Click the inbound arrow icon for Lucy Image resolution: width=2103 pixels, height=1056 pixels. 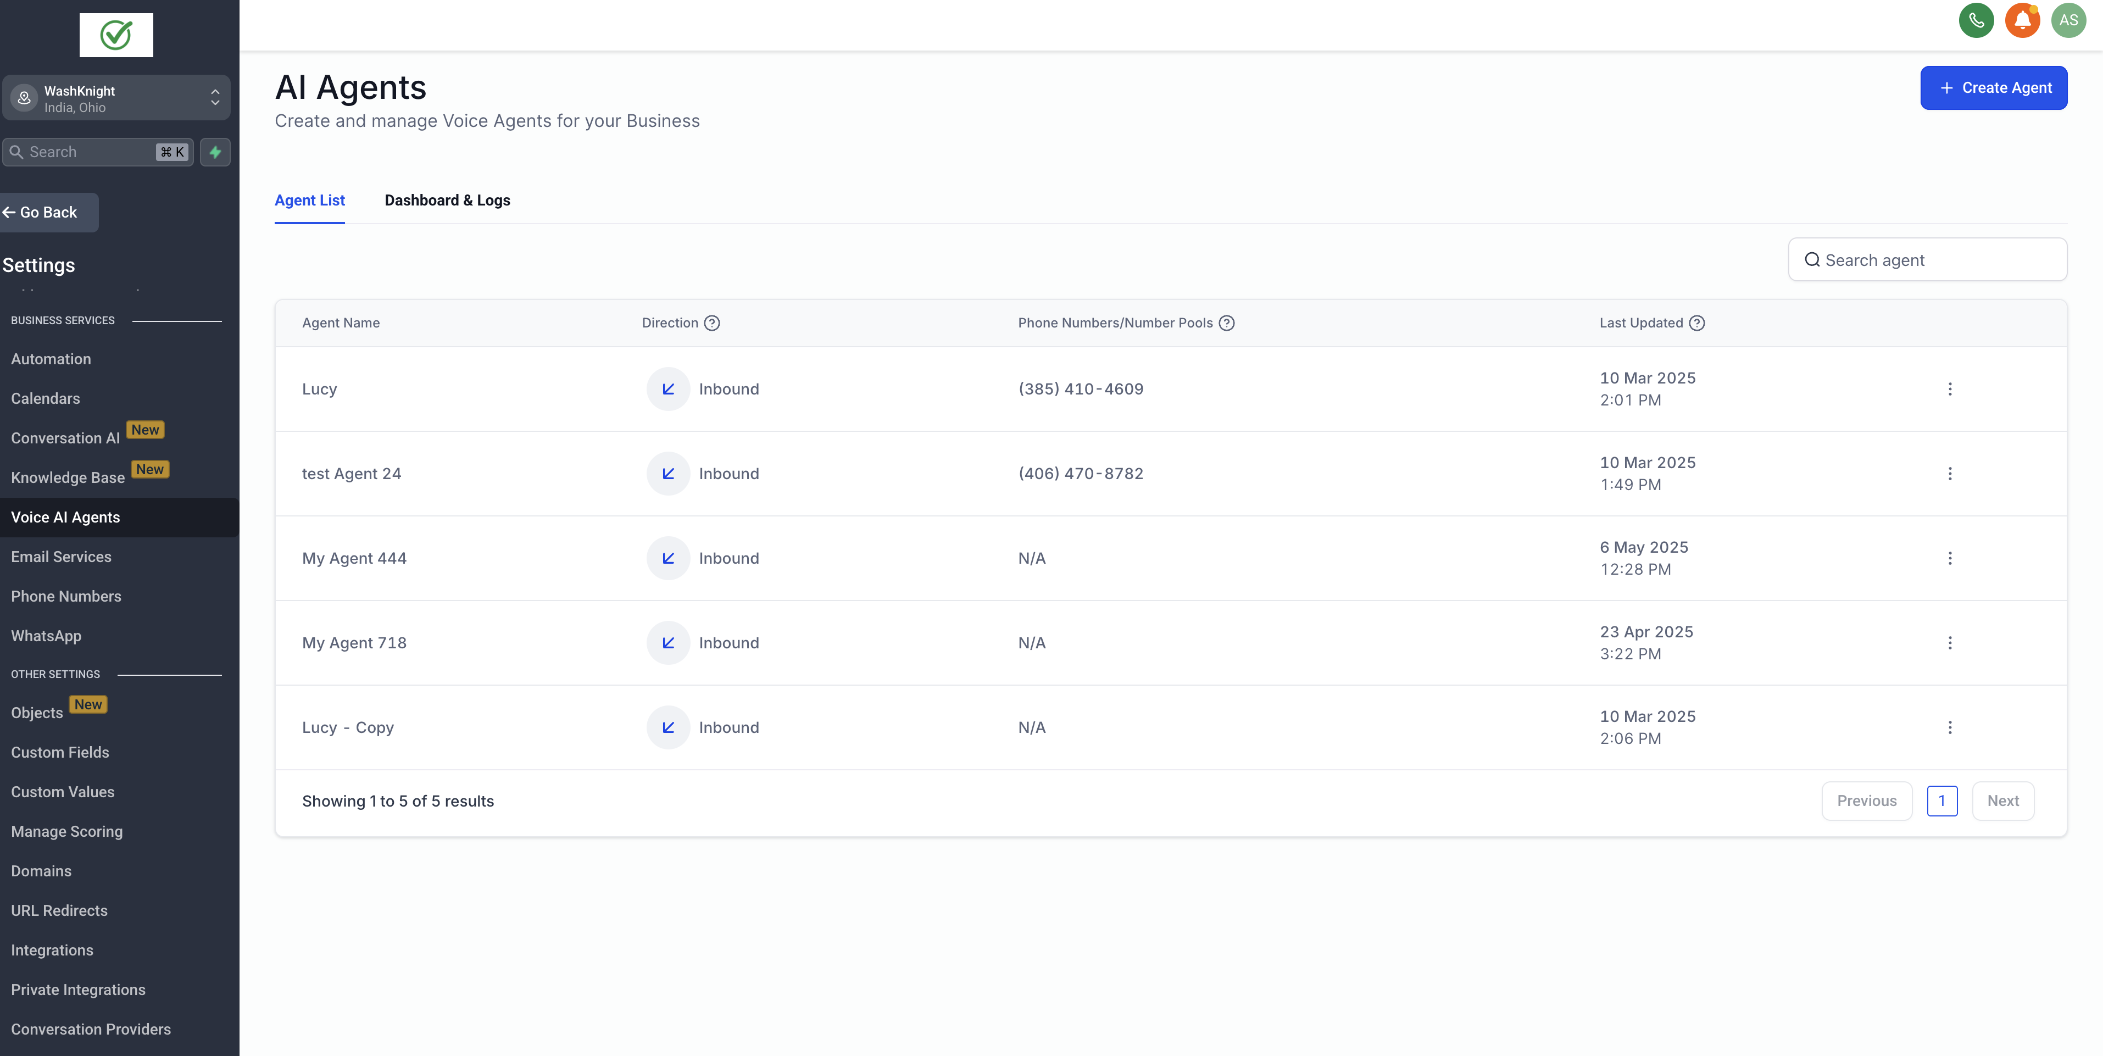[668, 389]
